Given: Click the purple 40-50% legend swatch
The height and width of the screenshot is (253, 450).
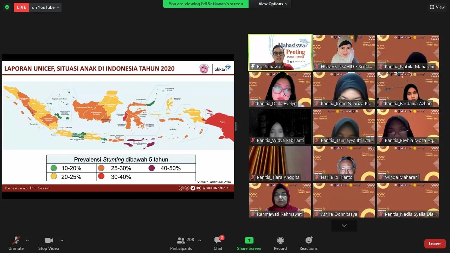Looking at the screenshot, I should [x=152, y=168].
